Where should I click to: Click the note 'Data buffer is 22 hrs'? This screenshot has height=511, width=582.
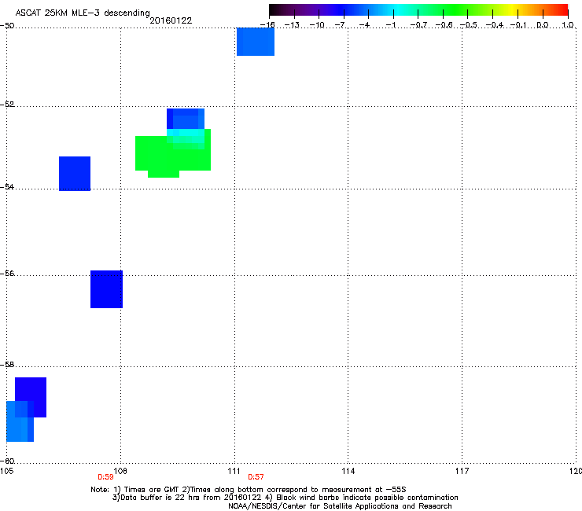pos(160,498)
